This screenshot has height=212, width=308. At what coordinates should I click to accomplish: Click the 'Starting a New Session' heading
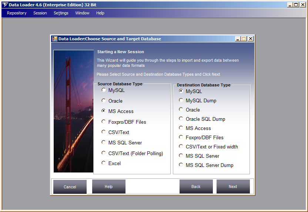pos(121,52)
